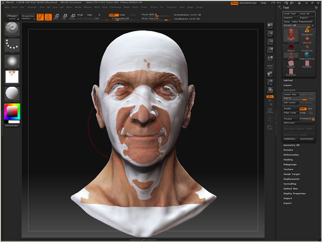Open the material sphere selector

pyautogui.click(x=11, y=93)
